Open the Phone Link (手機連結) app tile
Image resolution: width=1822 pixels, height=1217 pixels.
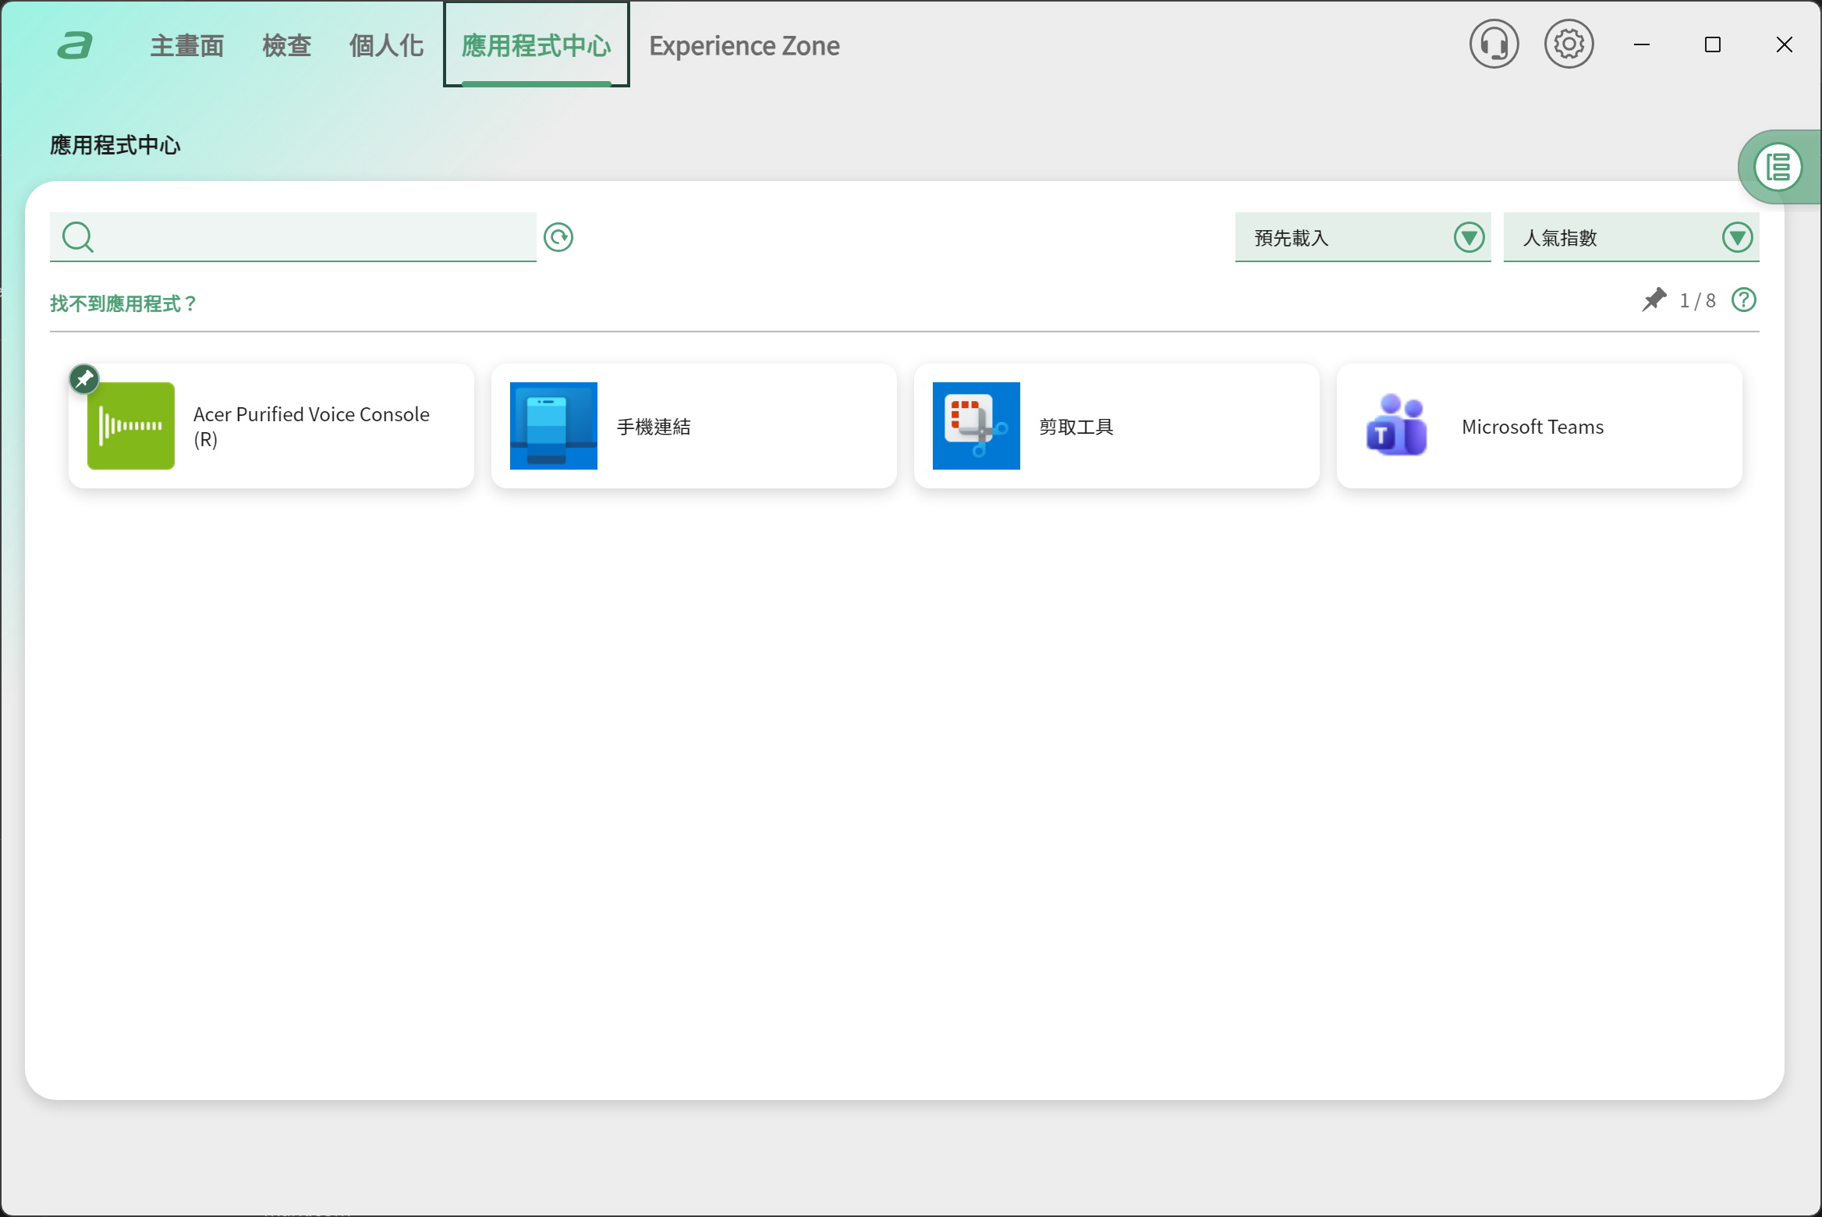coord(693,426)
